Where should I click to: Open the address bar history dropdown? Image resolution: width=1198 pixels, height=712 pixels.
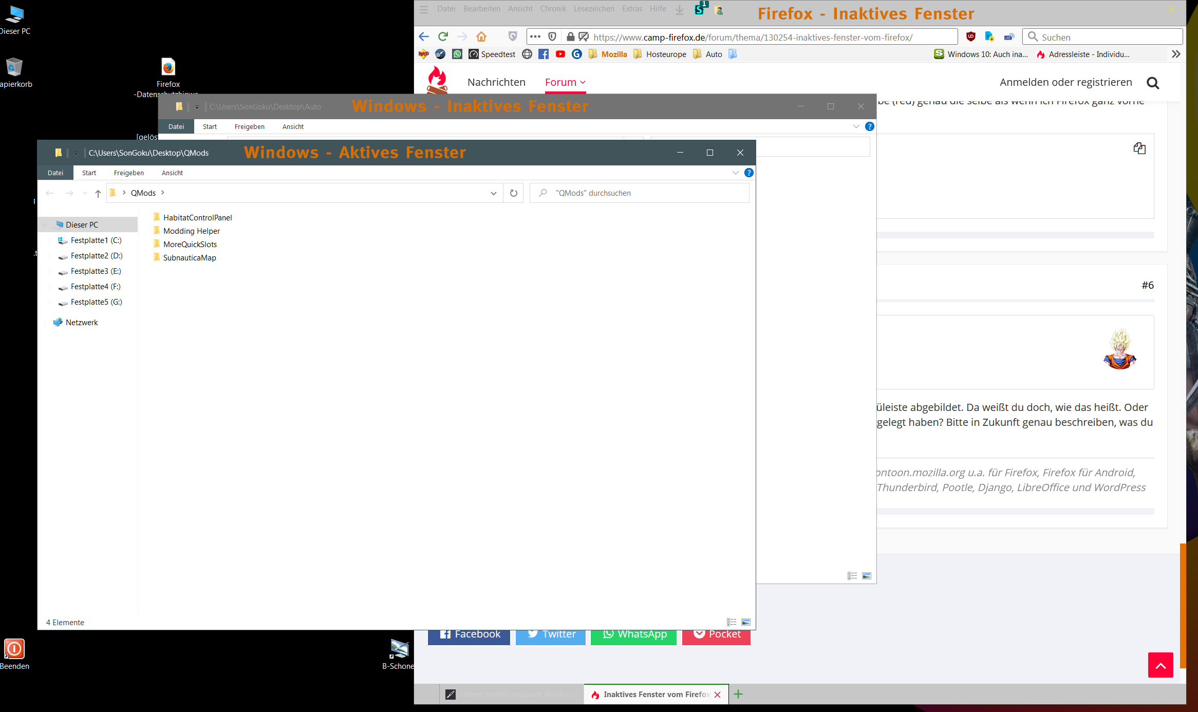click(493, 193)
